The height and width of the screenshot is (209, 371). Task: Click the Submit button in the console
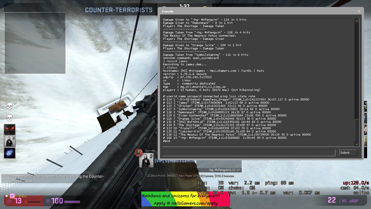348,153
